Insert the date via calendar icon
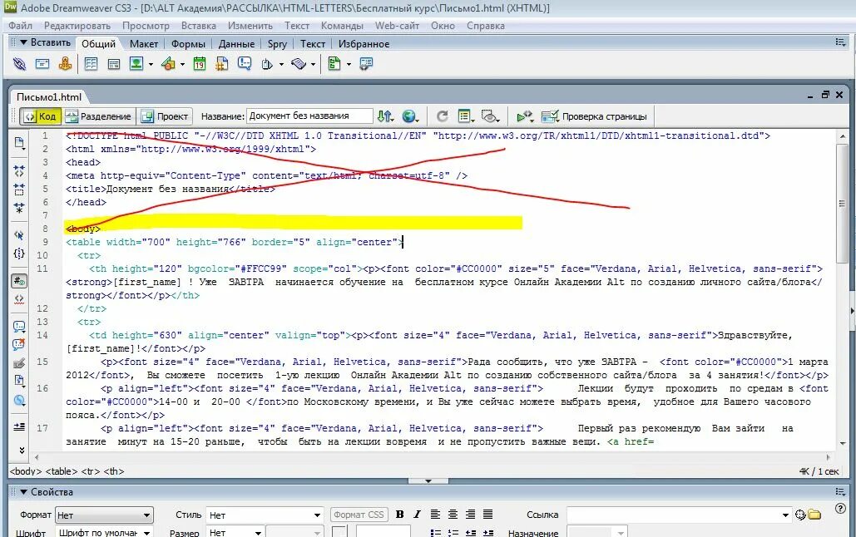 pos(200,64)
